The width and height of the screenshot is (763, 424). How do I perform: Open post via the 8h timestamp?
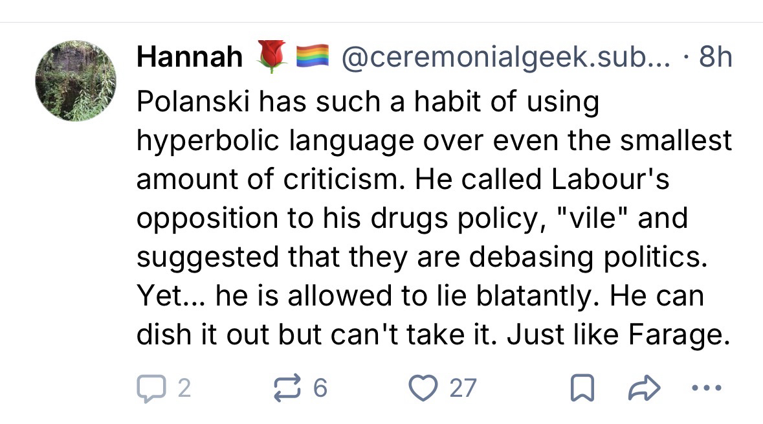click(715, 58)
